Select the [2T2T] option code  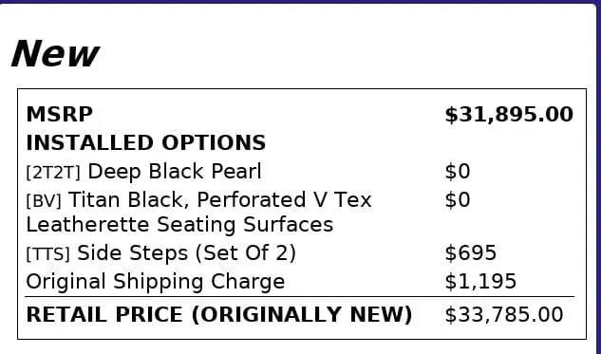coord(53,173)
